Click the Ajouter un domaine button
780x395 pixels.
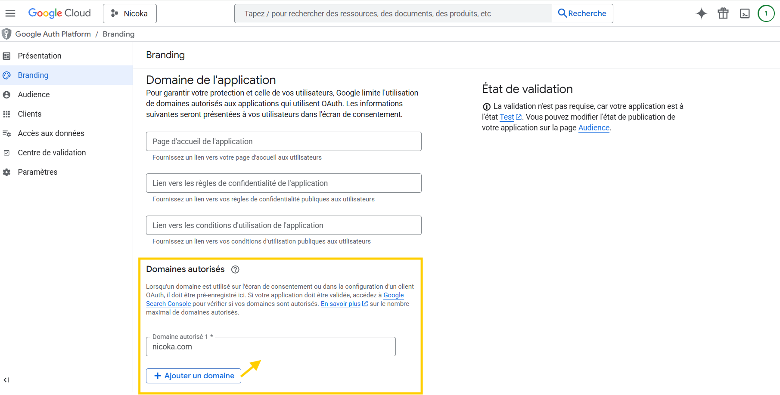click(193, 376)
